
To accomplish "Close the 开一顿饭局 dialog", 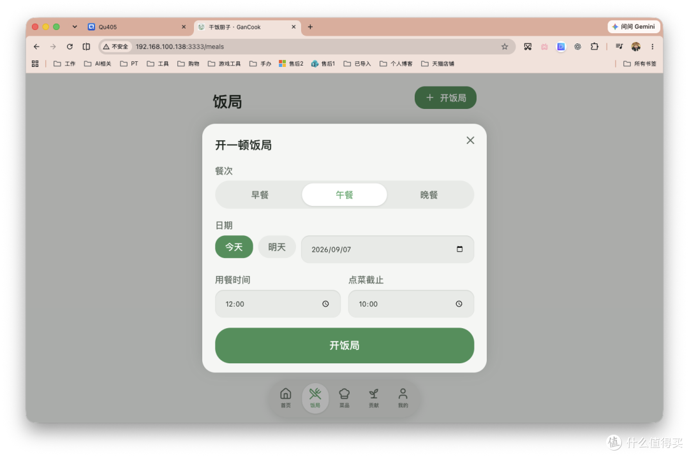I will coord(470,140).
